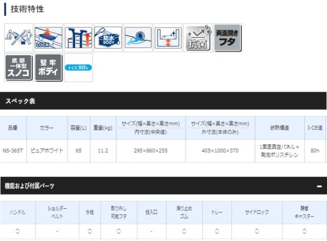Click the 1面底真空パネル+発泡ポリスチレン cell
Viewport: 327px width, 241px height.
[x=279, y=151]
